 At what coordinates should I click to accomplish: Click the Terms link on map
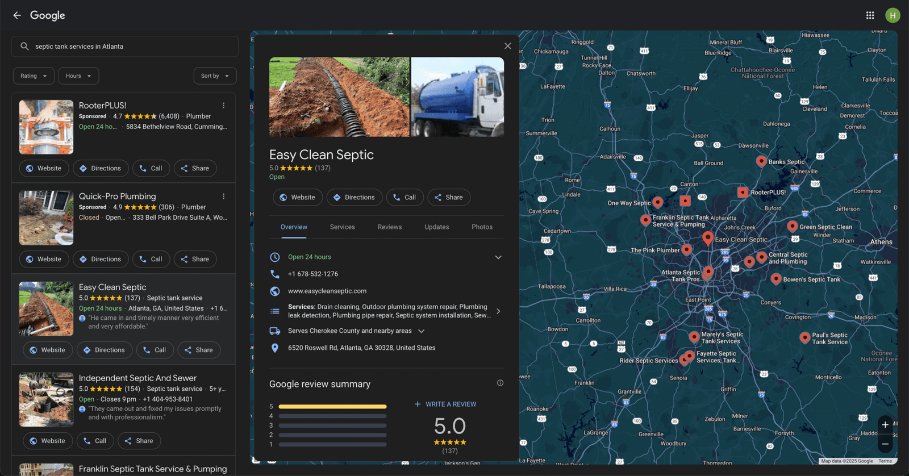pos(885,461)
